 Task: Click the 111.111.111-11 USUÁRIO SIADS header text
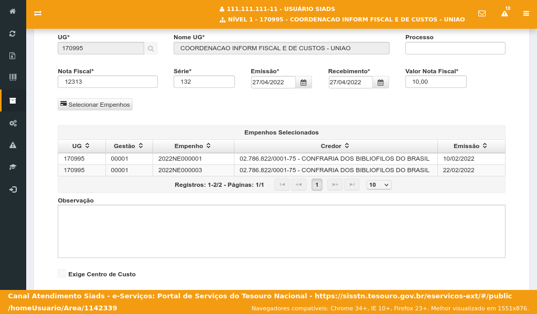pos(281,9)
